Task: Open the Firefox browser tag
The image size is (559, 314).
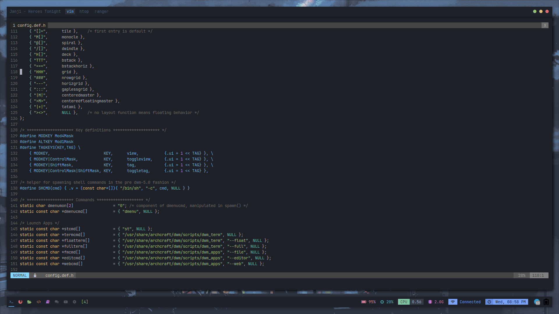Action: (x=20, y=302)
